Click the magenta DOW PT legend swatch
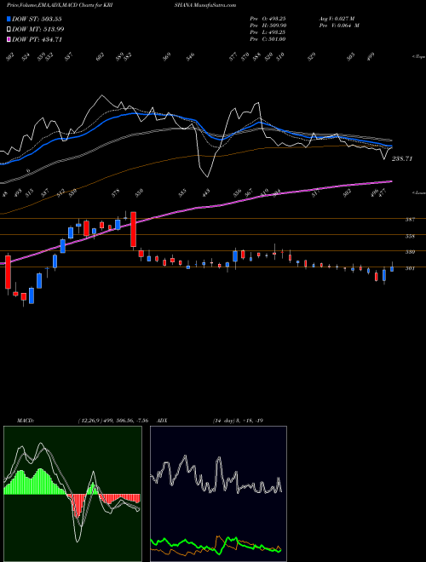The height and width of the screenshot is (562, 426). pyautogui.click(x=9, y=40)
